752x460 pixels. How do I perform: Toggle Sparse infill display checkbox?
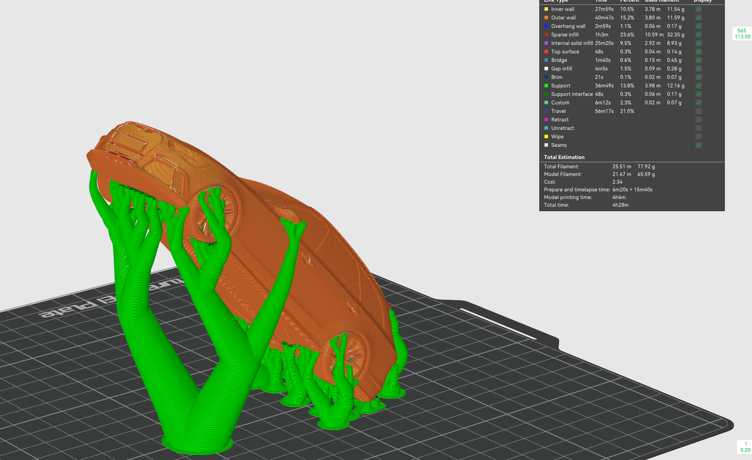698,35
